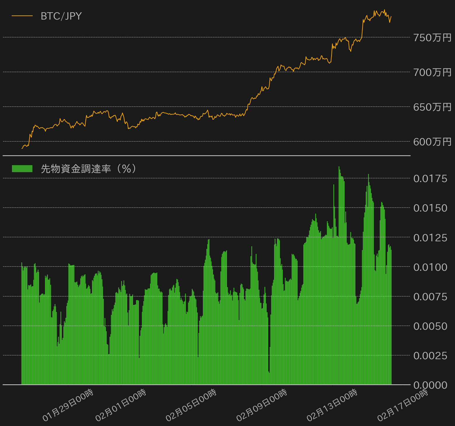Click the BTC/JPY legend label
455x426 pixels.
[x=61, y=16]
